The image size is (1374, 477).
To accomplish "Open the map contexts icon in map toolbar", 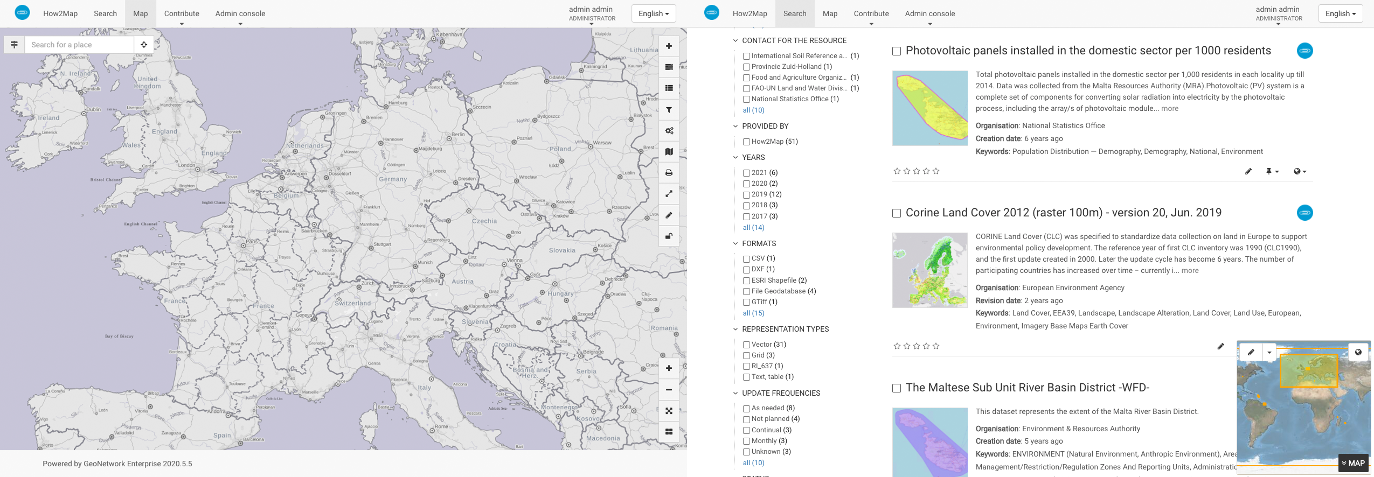I will 669,152.
